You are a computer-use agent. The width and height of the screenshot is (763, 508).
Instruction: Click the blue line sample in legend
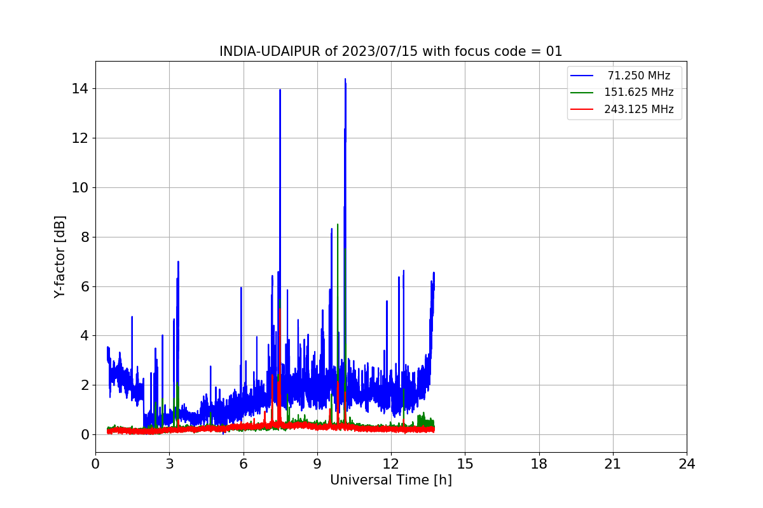point(582,76)
